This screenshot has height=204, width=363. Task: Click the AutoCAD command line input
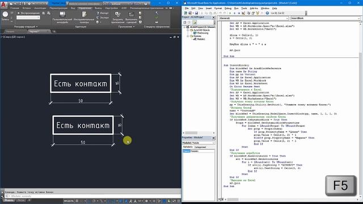92,196
